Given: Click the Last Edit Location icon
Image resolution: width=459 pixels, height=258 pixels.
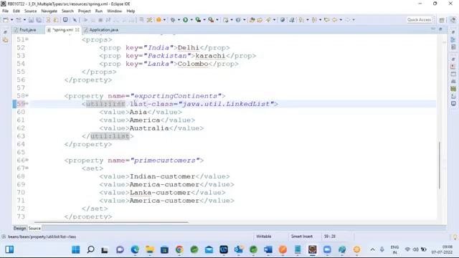Looking at the screenshot, I should pyautogui.click(x=327, y=20).
